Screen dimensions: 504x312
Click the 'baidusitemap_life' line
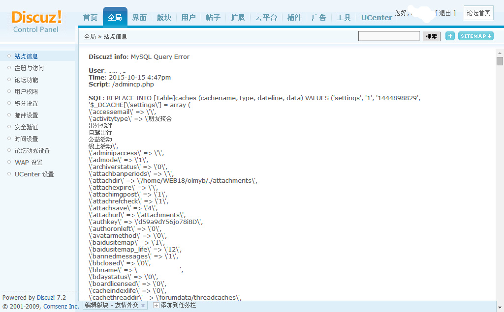(x=135, y=250)
